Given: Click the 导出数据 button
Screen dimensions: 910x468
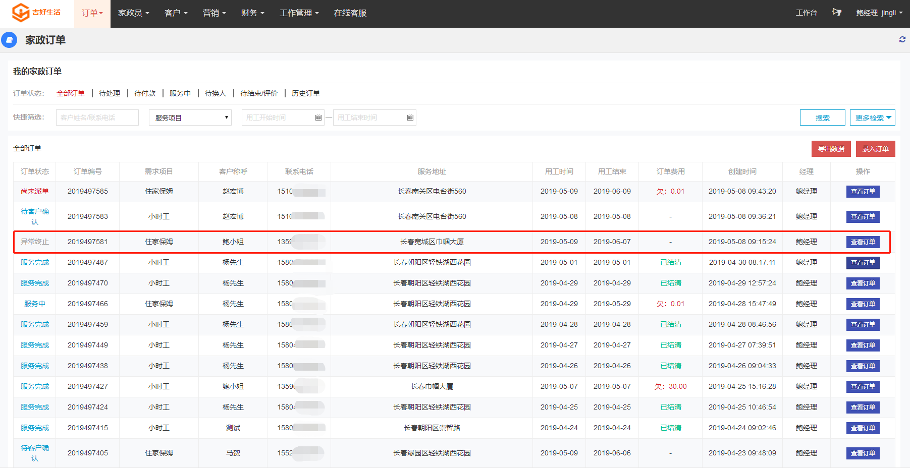Looking at the screenshot, I should pyautogui.click(x=831, y=149).
